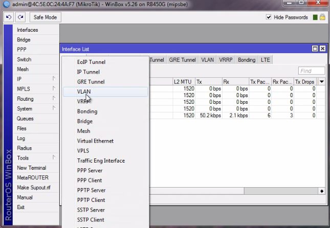The image size is (330, 228).
Task: Maximize the Interface List window
Action: point(315,49)
